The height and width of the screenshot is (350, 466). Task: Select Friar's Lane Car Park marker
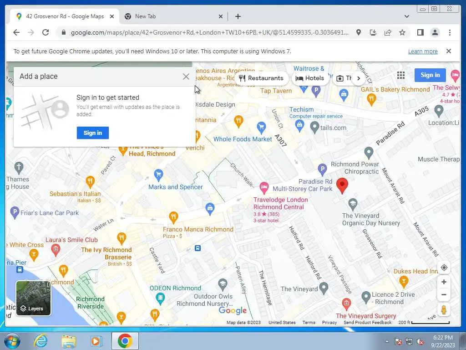point(15,212)
